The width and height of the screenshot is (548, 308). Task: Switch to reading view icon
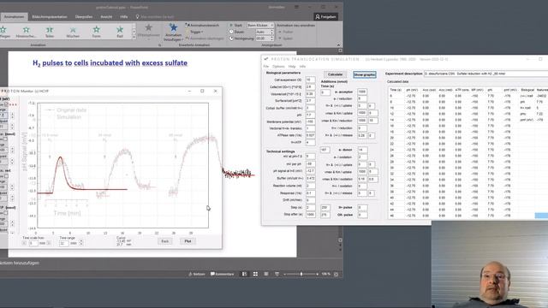tap(266, 274)
